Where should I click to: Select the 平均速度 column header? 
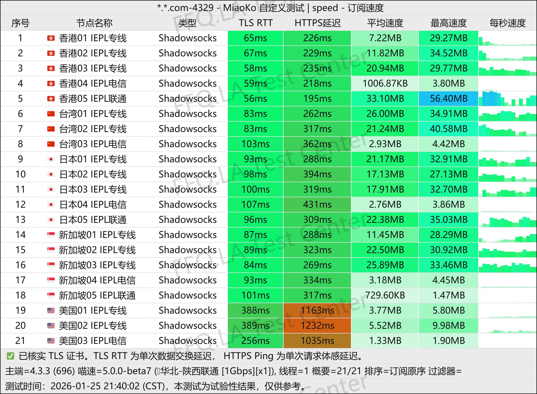(x=385, y=23)
